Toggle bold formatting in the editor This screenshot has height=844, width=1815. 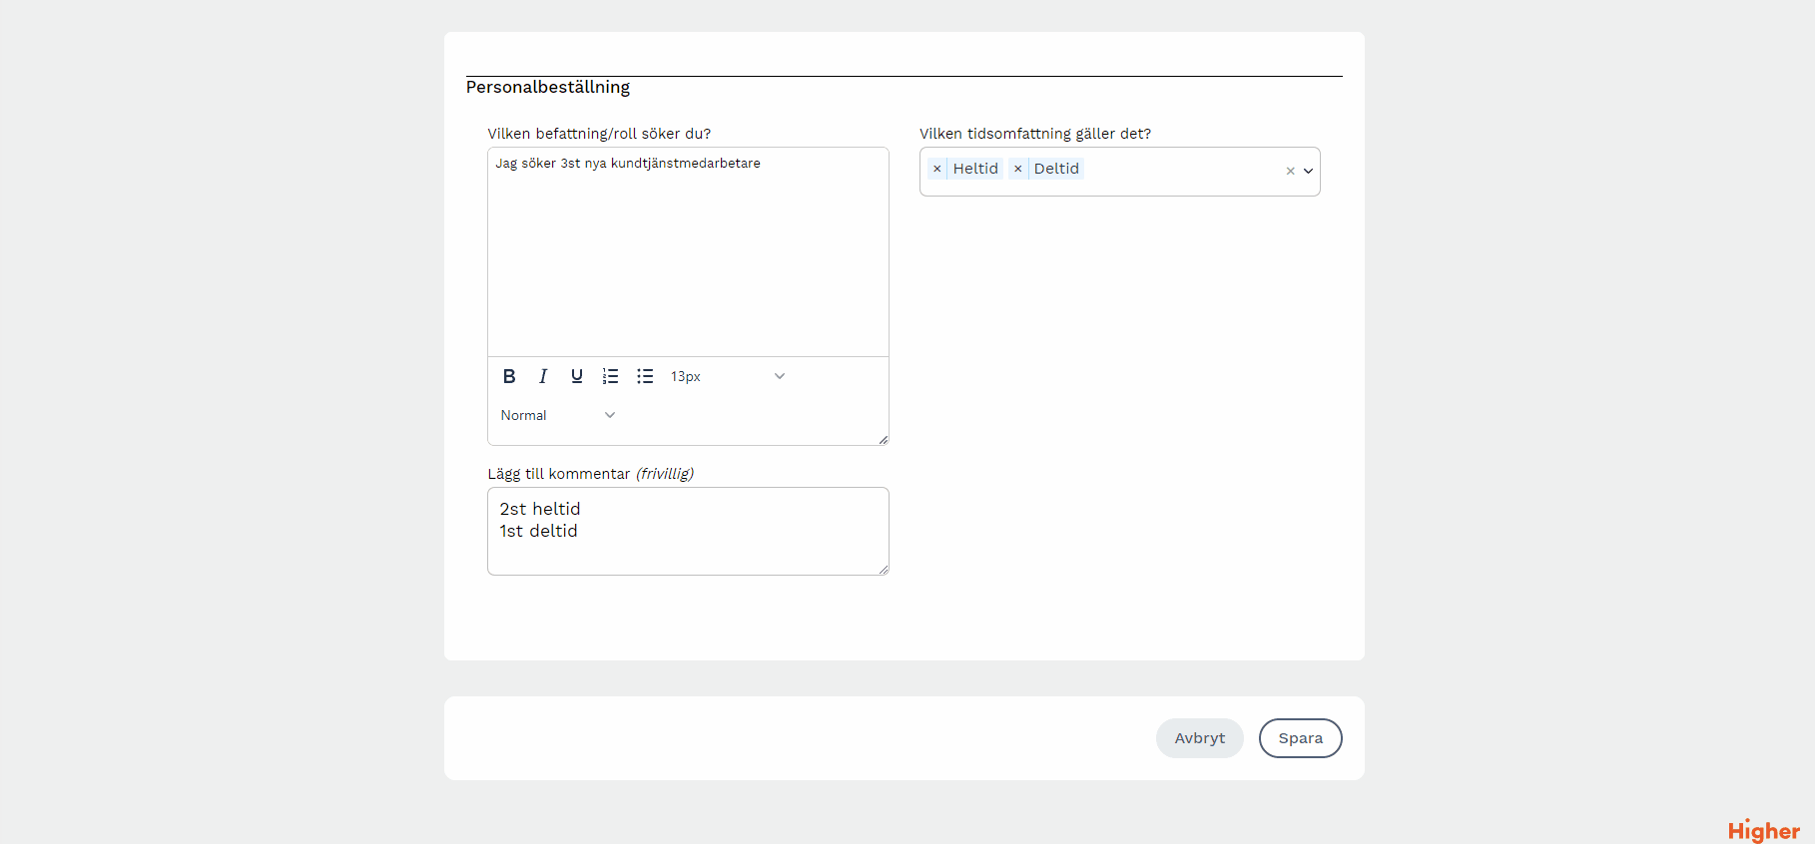509,376
